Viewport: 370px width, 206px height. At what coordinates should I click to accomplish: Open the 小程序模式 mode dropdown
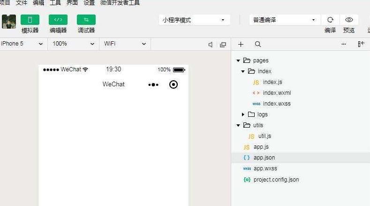click(194, 20)
